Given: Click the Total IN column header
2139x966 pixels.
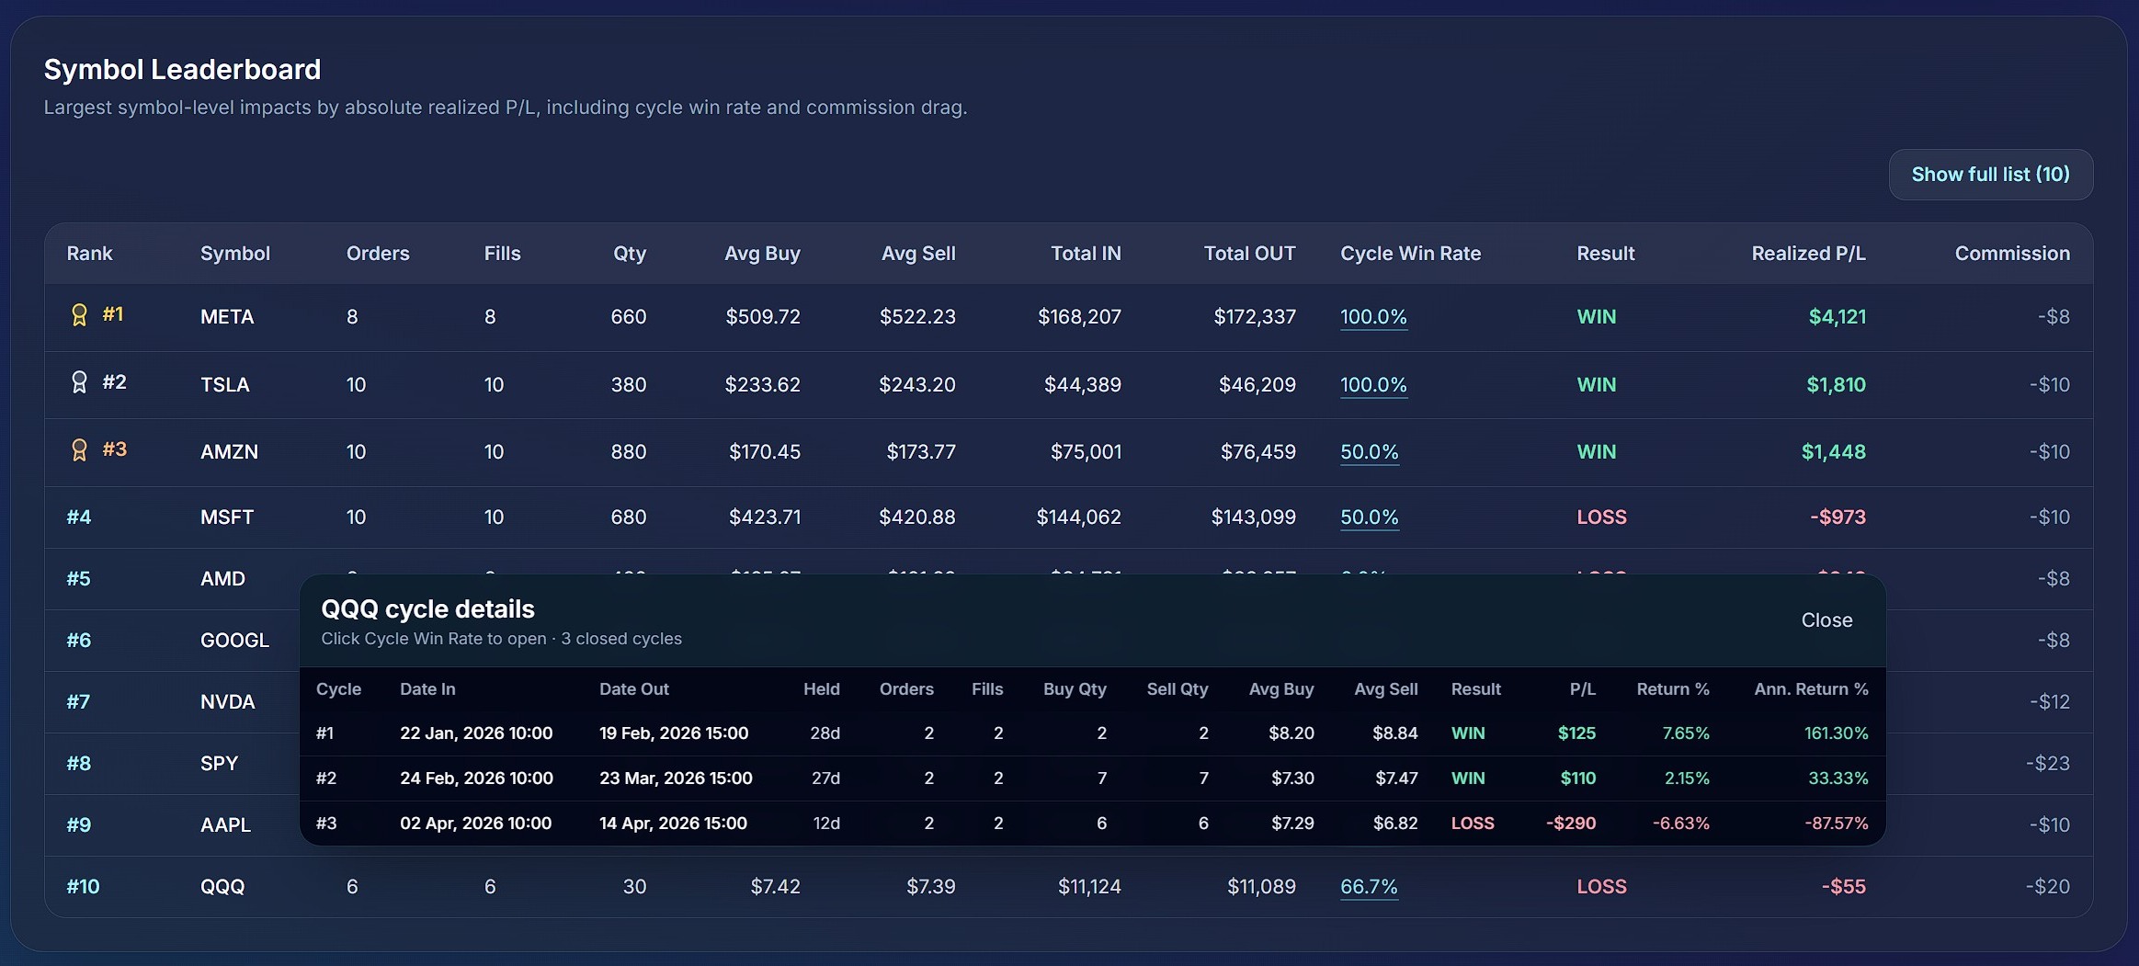Looking at the screenshot, I should point(1086,254).
